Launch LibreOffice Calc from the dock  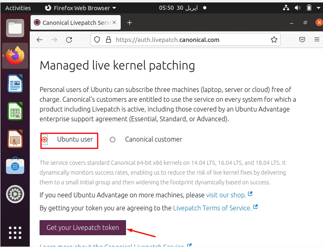tap(15, 111)
